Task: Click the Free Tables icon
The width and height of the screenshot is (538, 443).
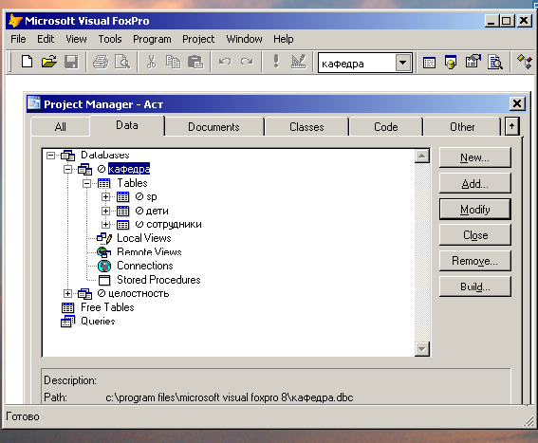Action: coord(68,307)
